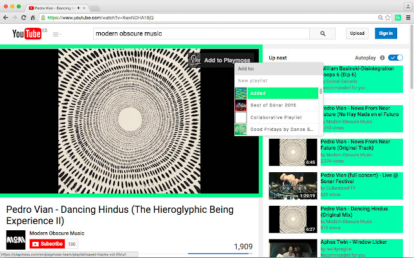Open the Modern Obscure Music channel link

coord(57,233)
